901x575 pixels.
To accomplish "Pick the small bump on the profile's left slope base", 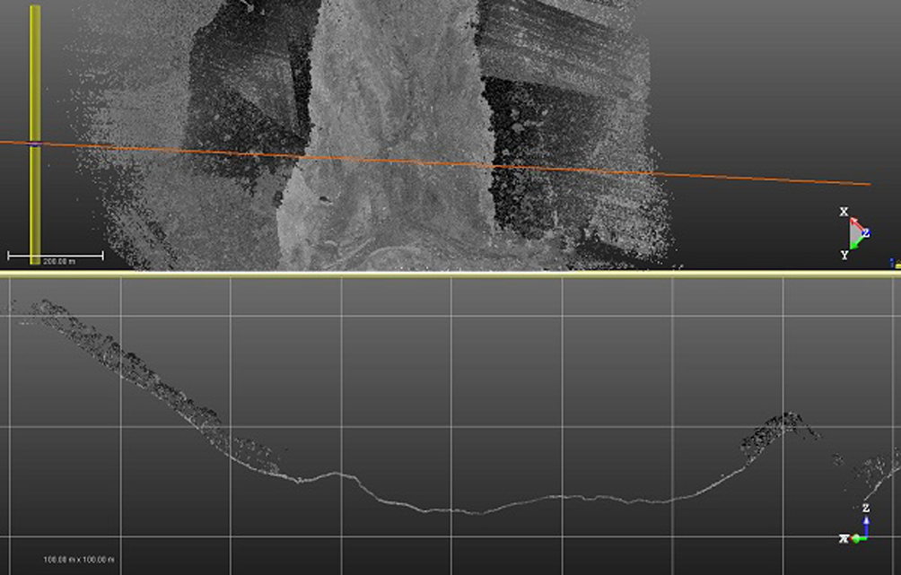I will coord(337,473).
